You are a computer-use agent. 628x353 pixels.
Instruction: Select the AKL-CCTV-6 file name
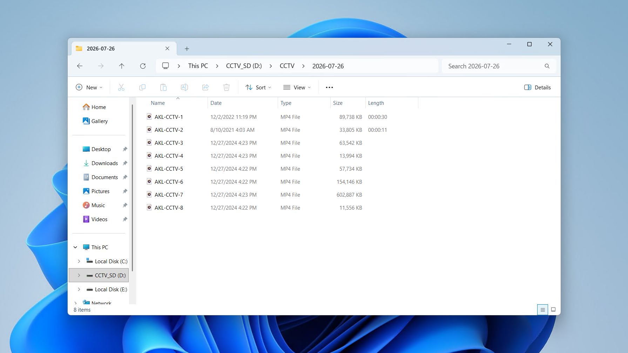(x=169, y=182)
